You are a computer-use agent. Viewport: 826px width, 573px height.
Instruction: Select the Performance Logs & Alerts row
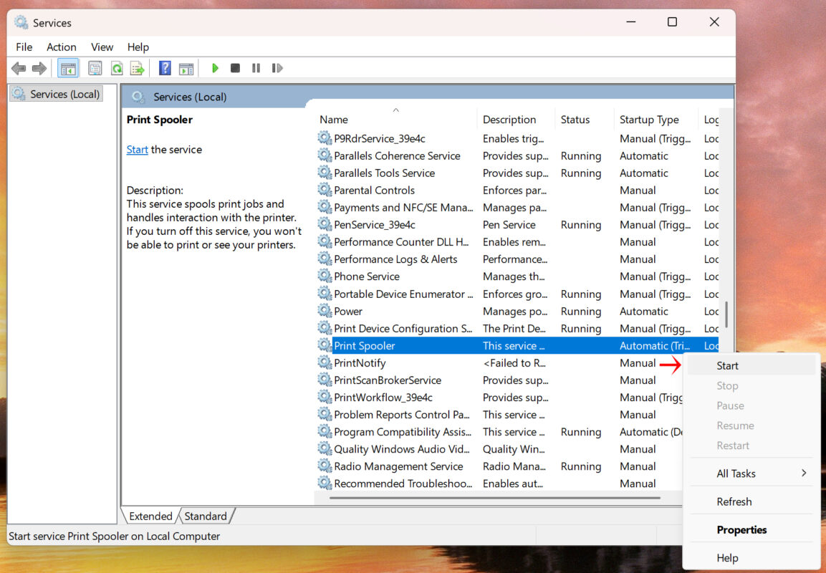click(x=518, y=259)
